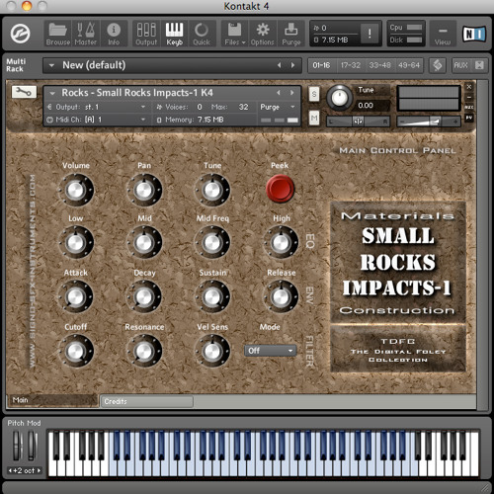Click the Sustain envelope knob
This screenshot has width=494, height=494.
pos(212,296)
